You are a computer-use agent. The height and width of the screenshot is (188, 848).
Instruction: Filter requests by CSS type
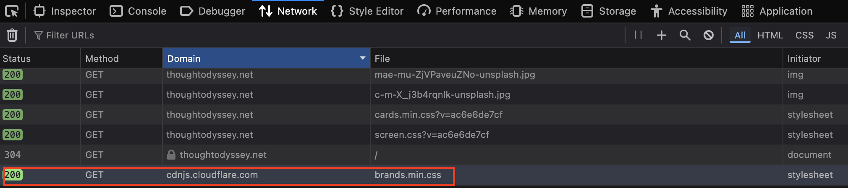click(x=804, y=36)
